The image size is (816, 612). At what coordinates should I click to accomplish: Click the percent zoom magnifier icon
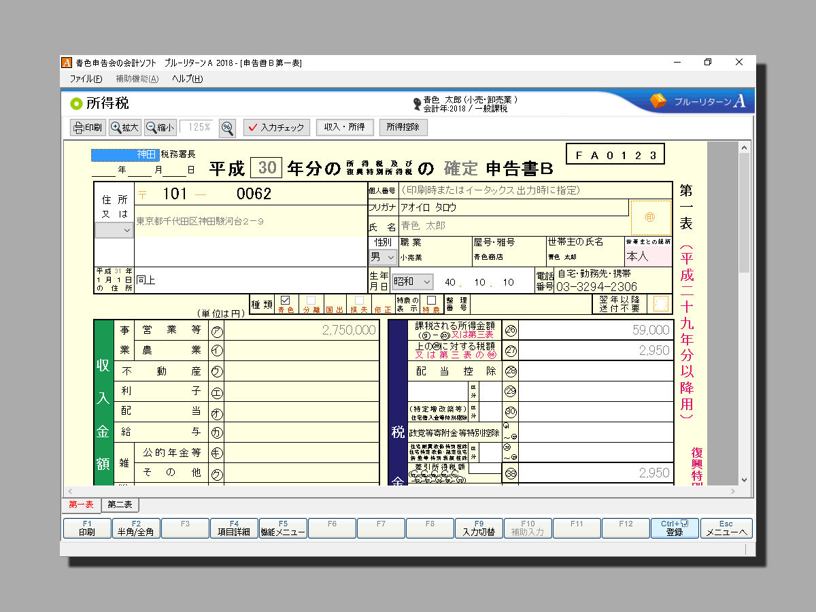click(x=227, y=127)
